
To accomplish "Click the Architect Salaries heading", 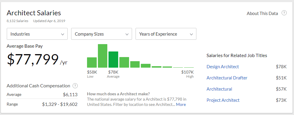I will click(34, 13).
